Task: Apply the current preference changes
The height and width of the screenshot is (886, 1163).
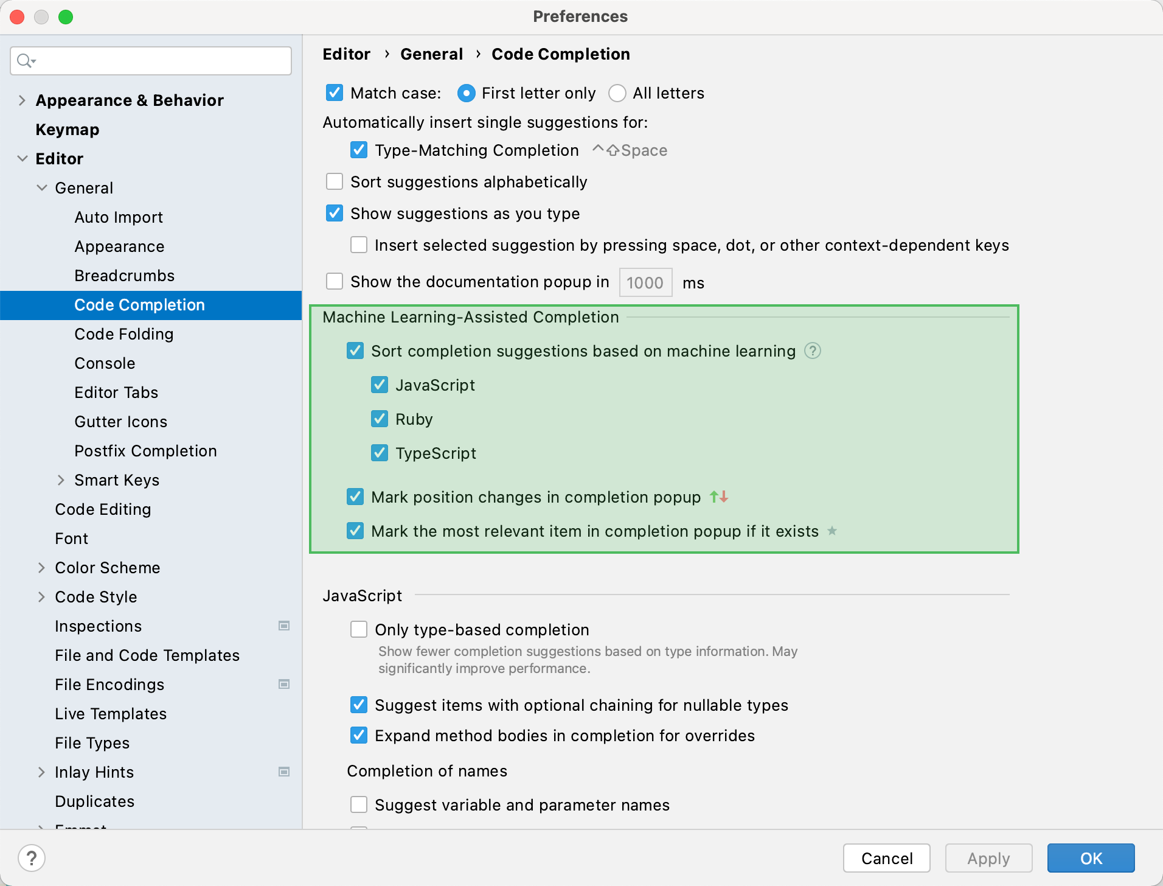Action: click(988, 858)
